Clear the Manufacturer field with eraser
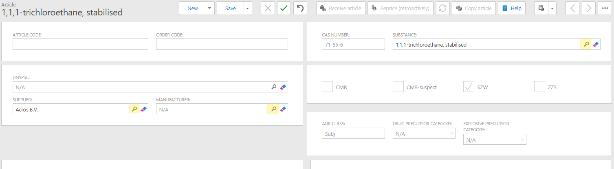 point(283,109)
